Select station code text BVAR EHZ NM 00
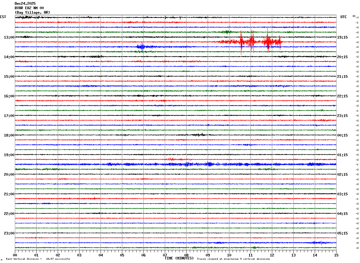The image size is (360, 263). click(29, 8)
